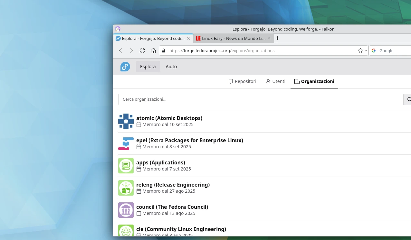
Task: Open the Google search engine selector
Action: pos(374,51)
